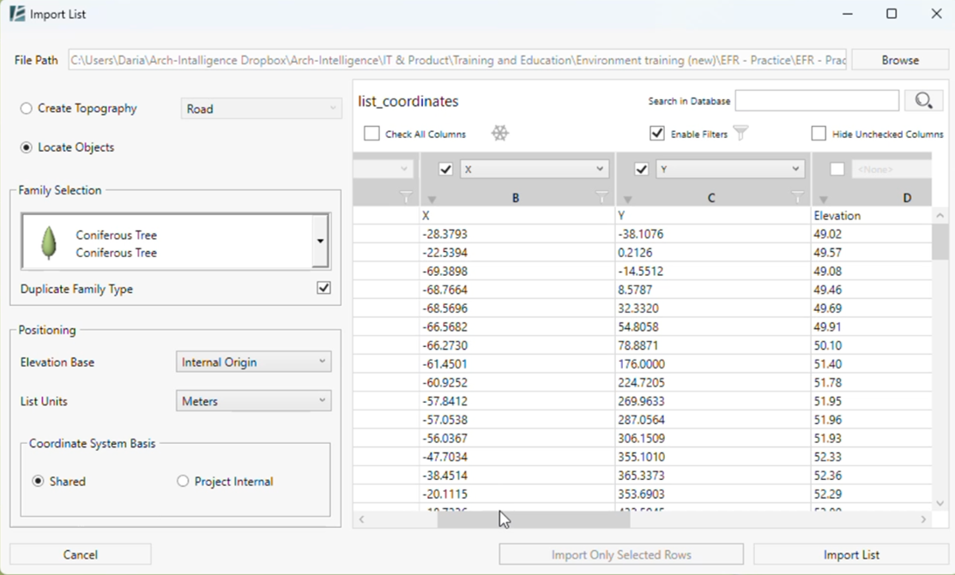This screenshot has width=955, height=575.
Task: Enable the Check All Columns checkbox
Action: [372, 133]
